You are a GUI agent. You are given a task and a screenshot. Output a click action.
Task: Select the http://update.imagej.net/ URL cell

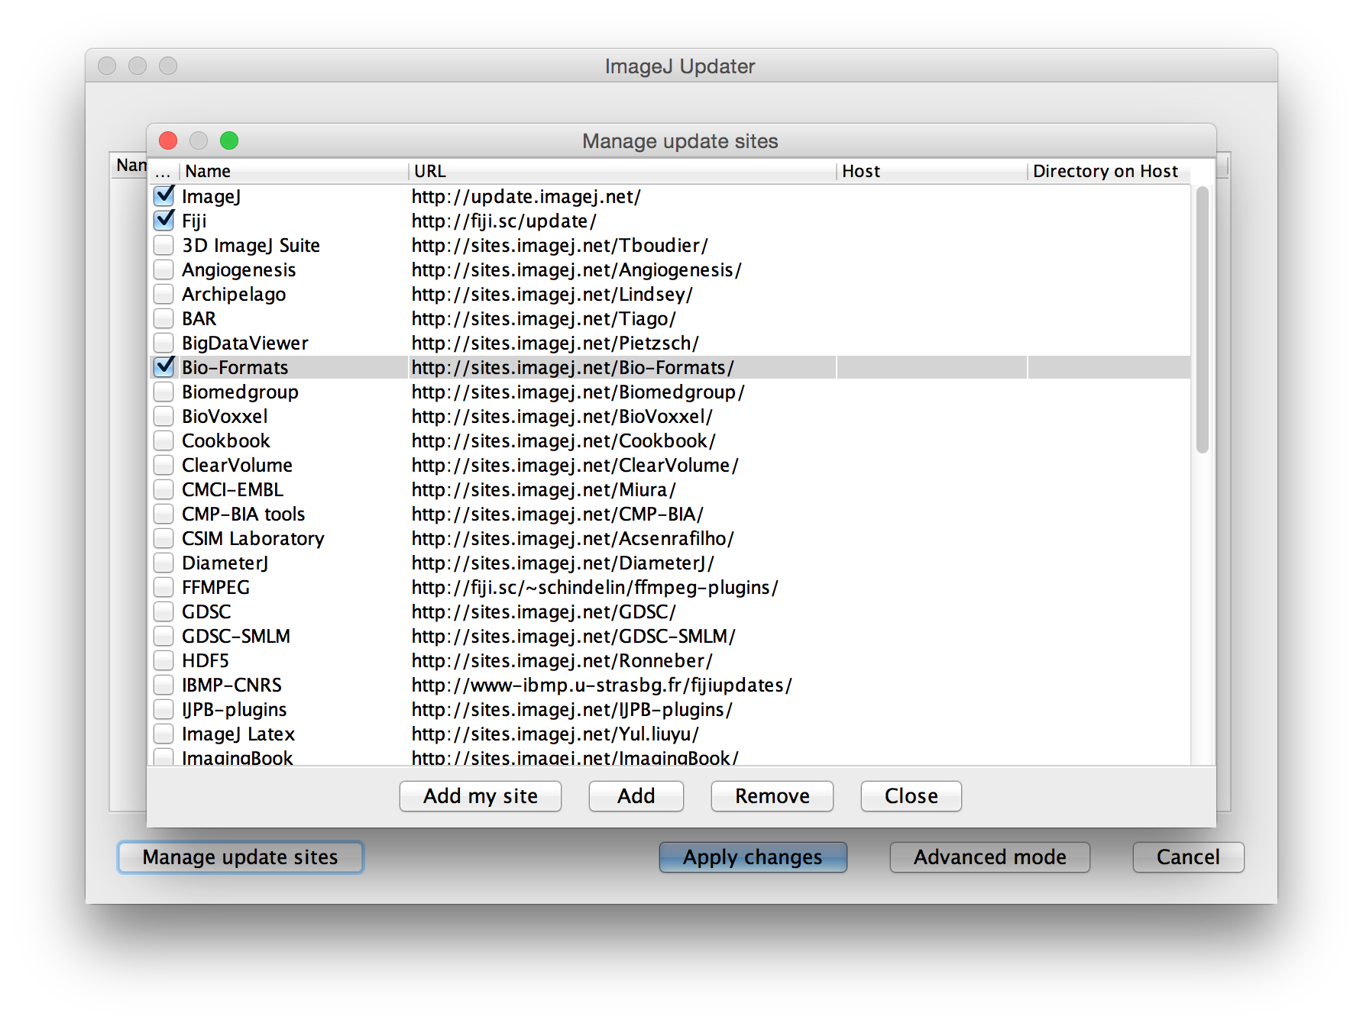pyautogui.click(x=622, y=196)
